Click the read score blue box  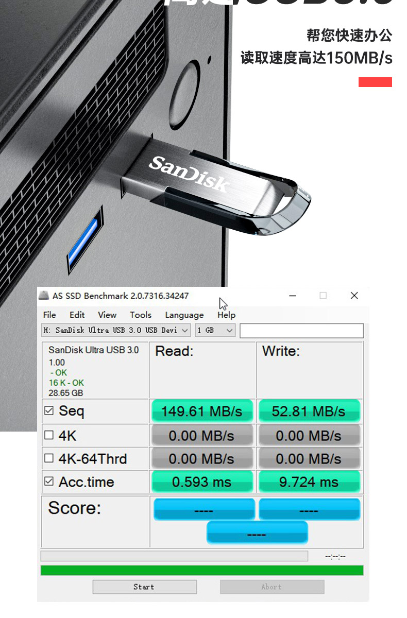click(x=204, y=509)
